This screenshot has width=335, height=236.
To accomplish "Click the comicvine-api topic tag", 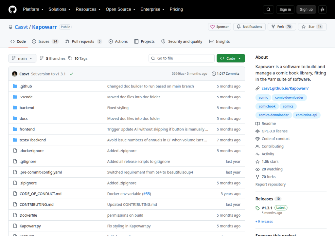I will pyautogui.click(x=306, y=115).
